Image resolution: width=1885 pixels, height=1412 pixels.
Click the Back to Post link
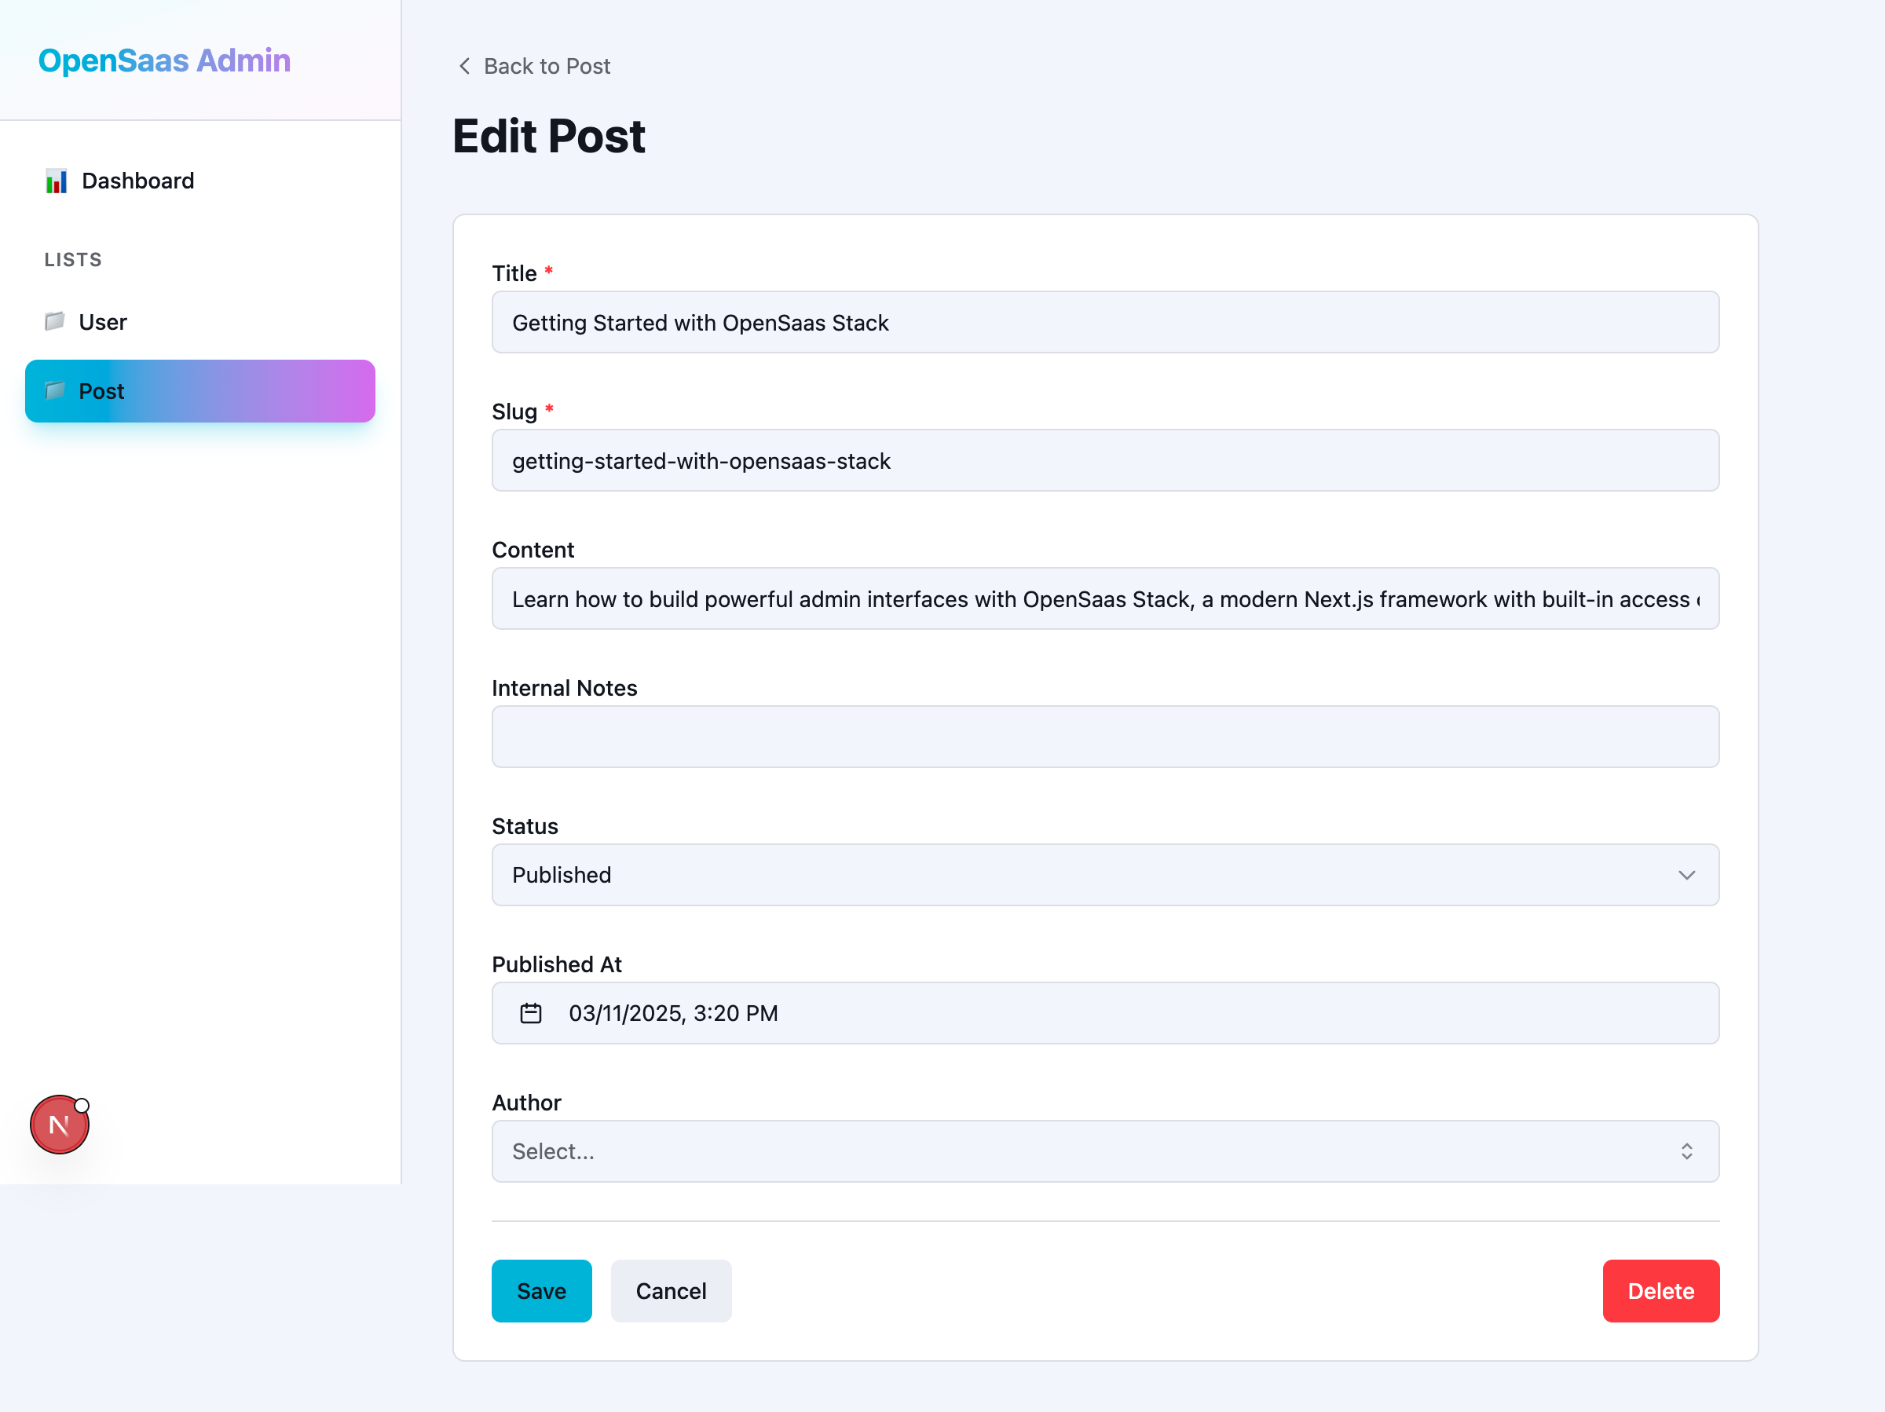click(546, 66)
